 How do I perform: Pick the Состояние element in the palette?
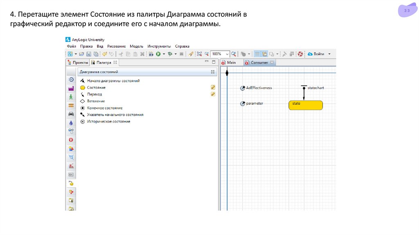96,88
